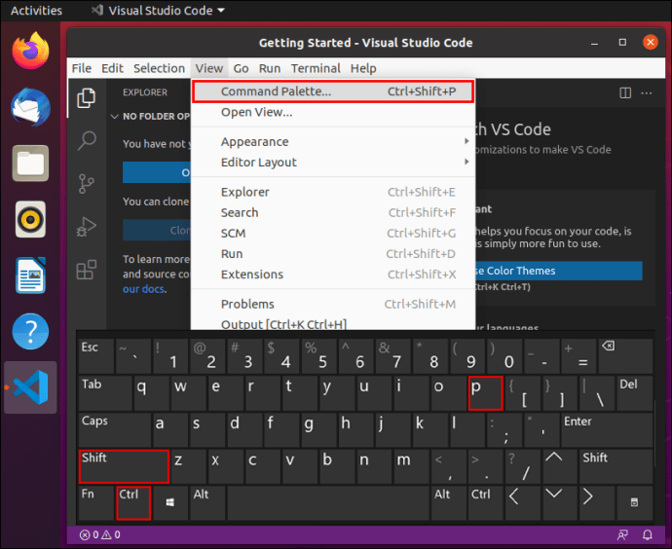
Task: Click the backspace key on on-screen keyboard
Action: click(625, 355)
